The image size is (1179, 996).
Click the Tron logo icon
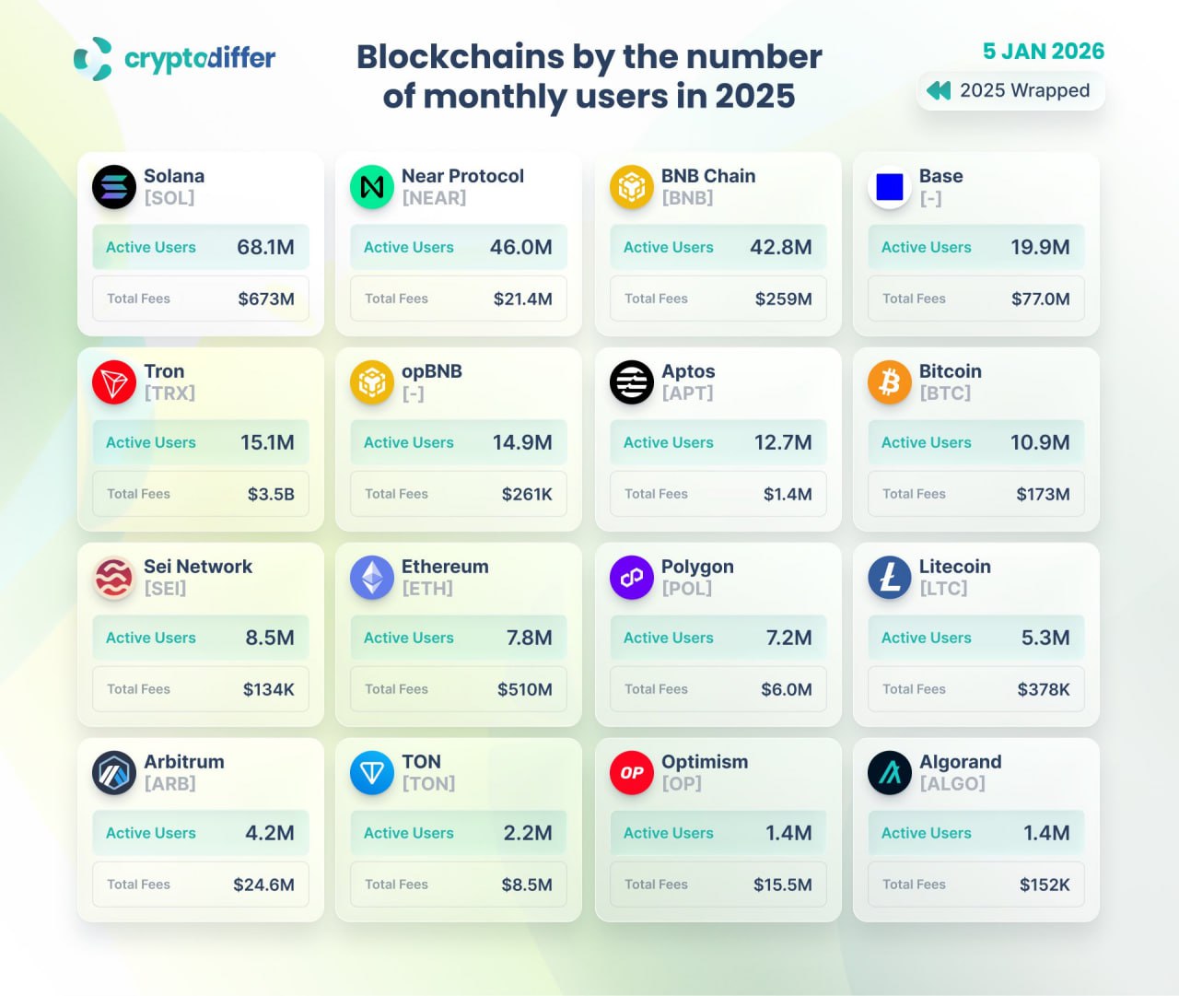pos(114,382)
